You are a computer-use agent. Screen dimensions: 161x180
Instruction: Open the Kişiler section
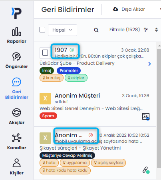(x=17, y=167)
